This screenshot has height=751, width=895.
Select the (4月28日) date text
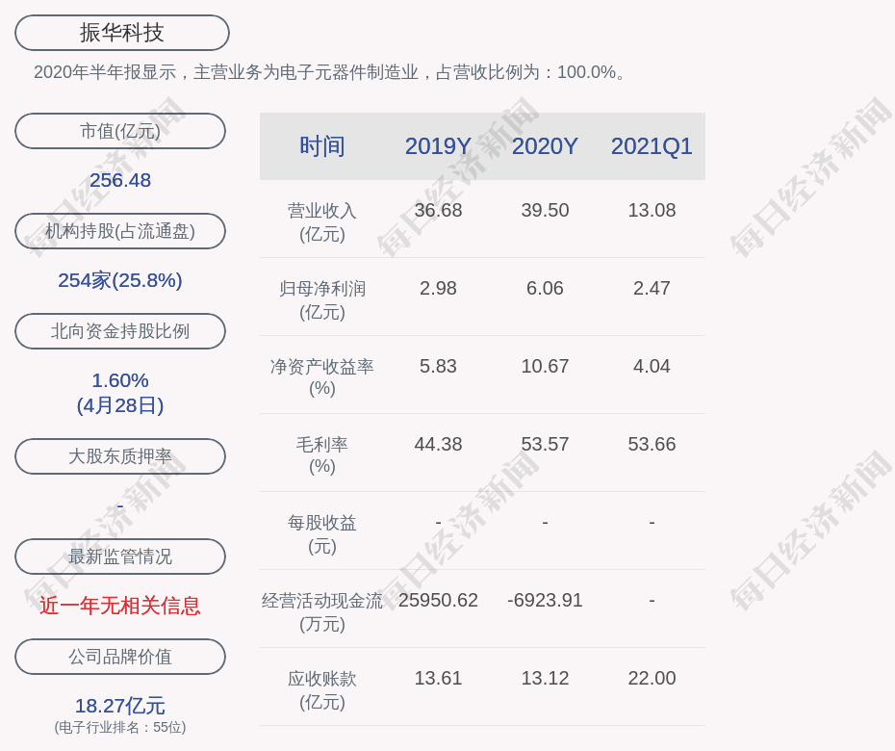point(120,405)
